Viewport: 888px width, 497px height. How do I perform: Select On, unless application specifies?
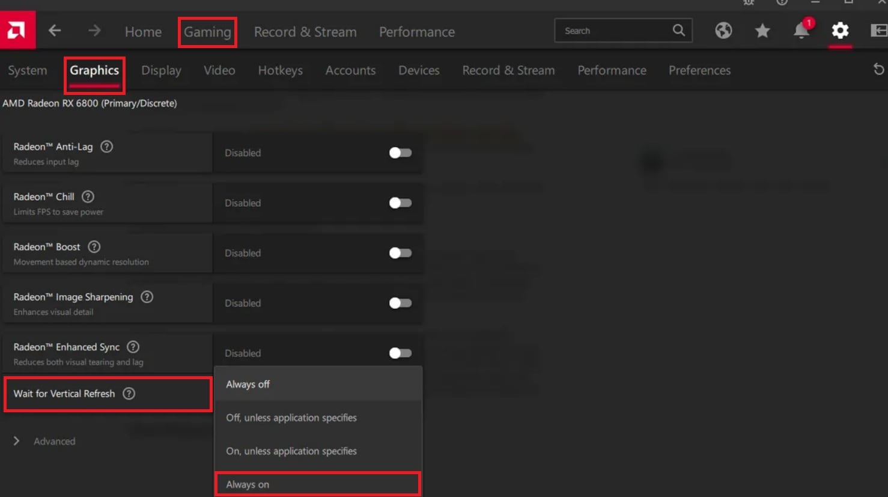[318, 451]
